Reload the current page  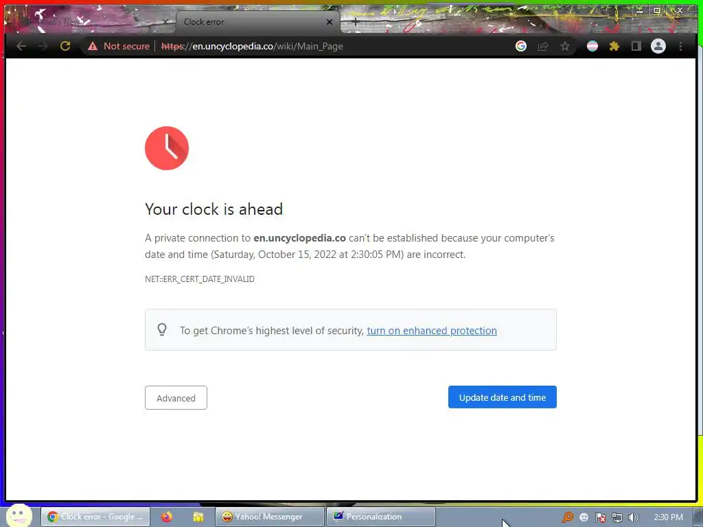(65, 46)
